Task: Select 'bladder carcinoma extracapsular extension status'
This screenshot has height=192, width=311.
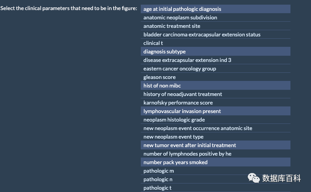Action: coord(202,34)
